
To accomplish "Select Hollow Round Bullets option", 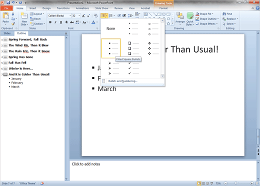I will (x=153, y=28).
